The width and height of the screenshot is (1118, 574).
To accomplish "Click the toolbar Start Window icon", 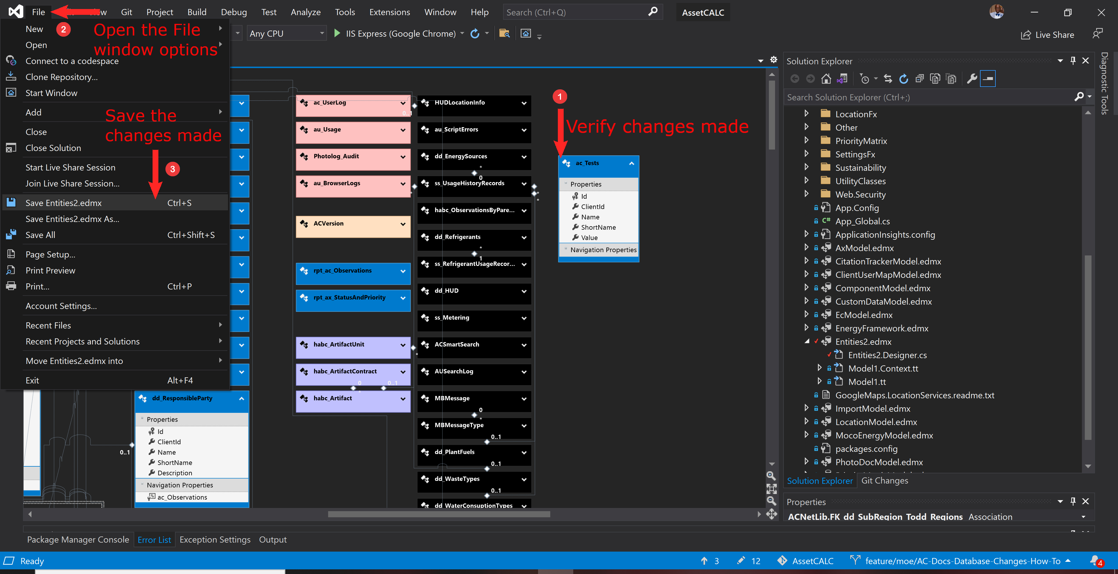I will coord(526,33).
